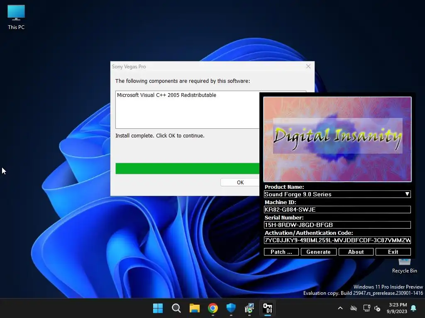Open Google Chrome from the taskbar
425x318 pixels.
pos(213,308)
